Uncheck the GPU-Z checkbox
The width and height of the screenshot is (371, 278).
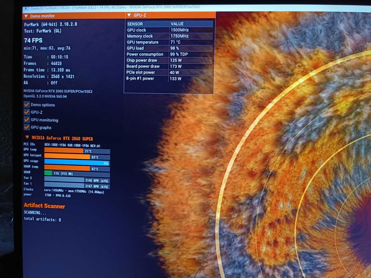click(27, 112)
